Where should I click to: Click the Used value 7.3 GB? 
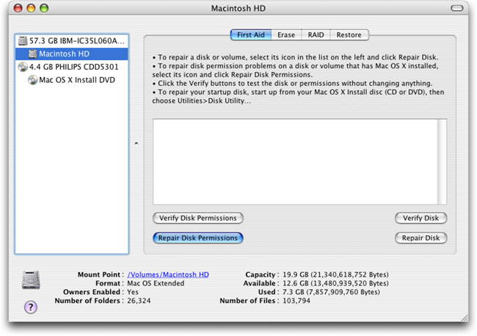click(331, 292)
